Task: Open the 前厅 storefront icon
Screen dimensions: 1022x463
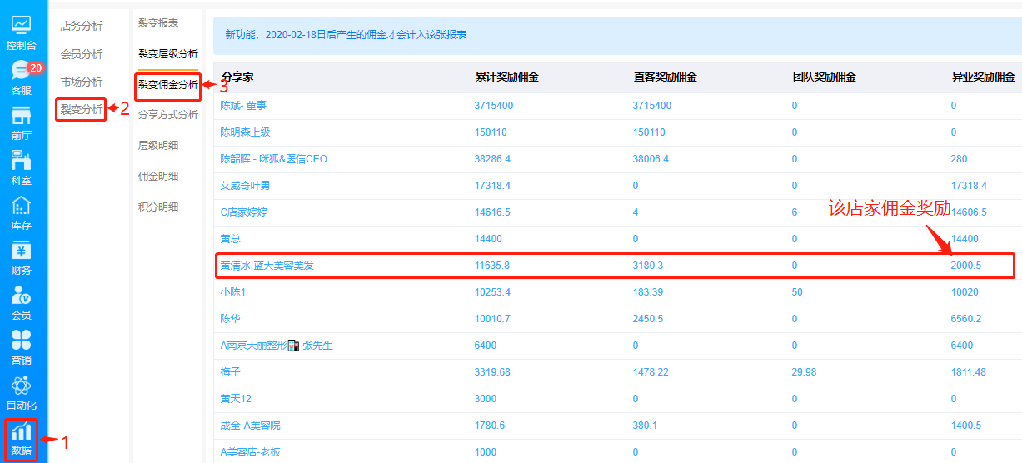Action: click(x=22, y=116)
